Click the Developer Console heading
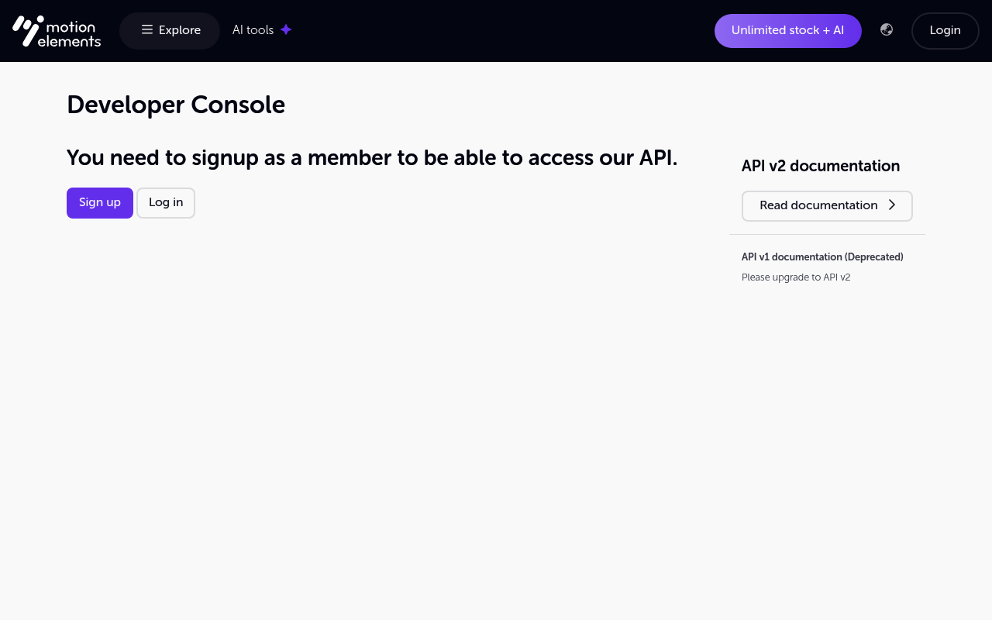The width and height of the screenshot is (992, 620). 176,105
